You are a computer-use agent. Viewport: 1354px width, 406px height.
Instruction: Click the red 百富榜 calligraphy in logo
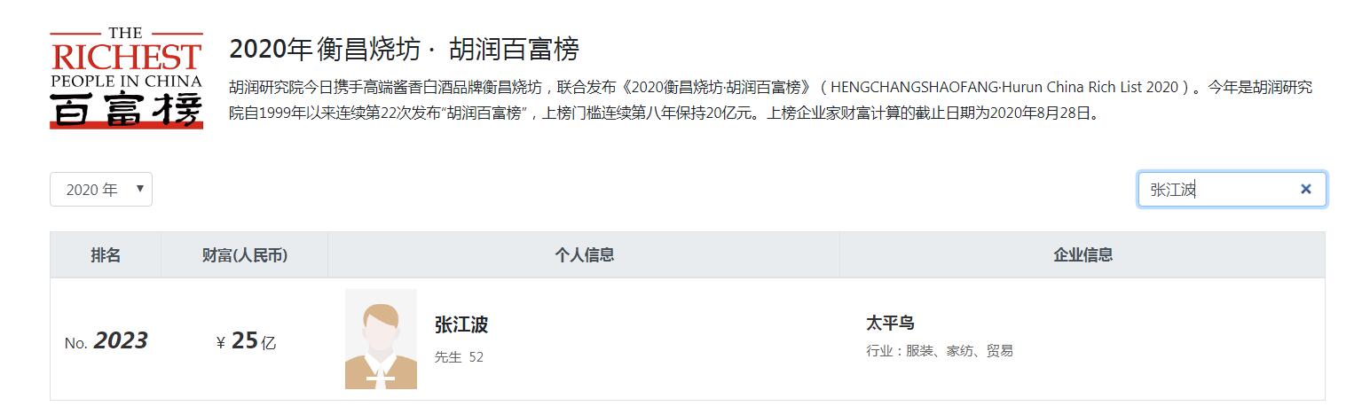point(126,110)
